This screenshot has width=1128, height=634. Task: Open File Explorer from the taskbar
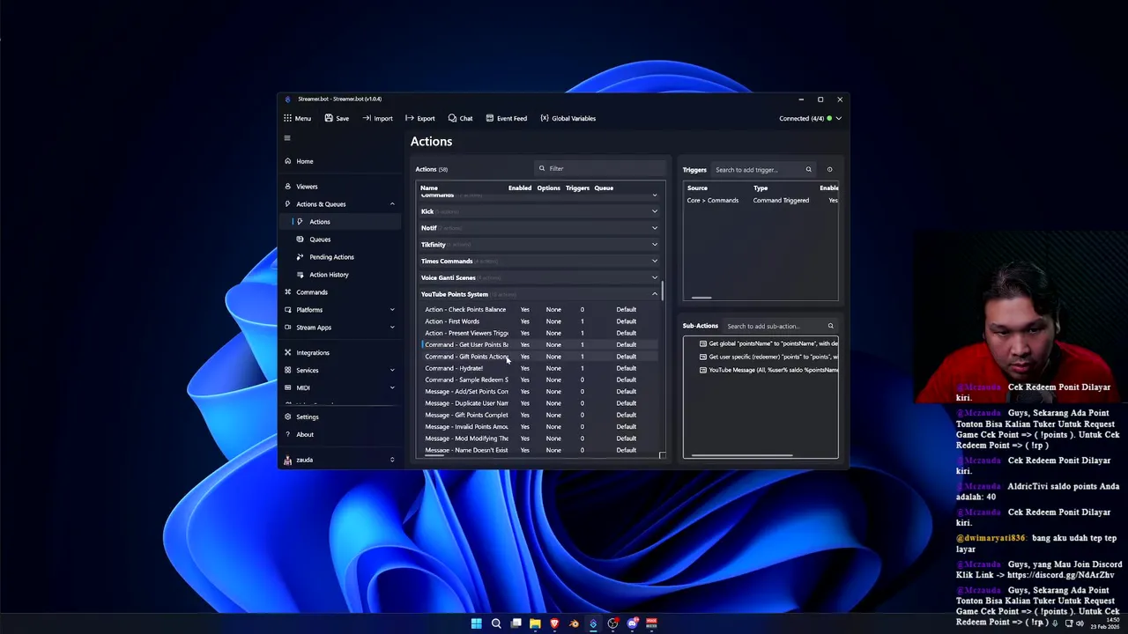point(535,623)
